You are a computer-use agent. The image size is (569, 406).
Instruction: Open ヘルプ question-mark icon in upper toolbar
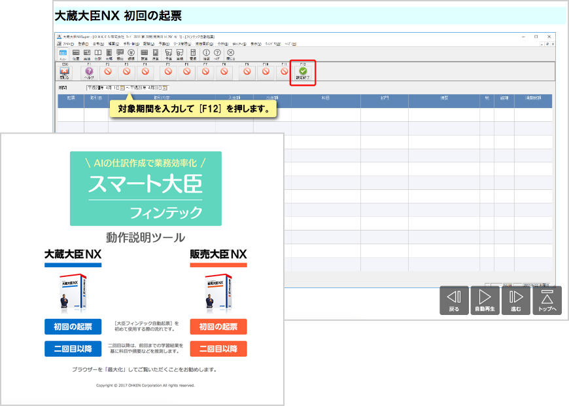(x=217, y=54)
